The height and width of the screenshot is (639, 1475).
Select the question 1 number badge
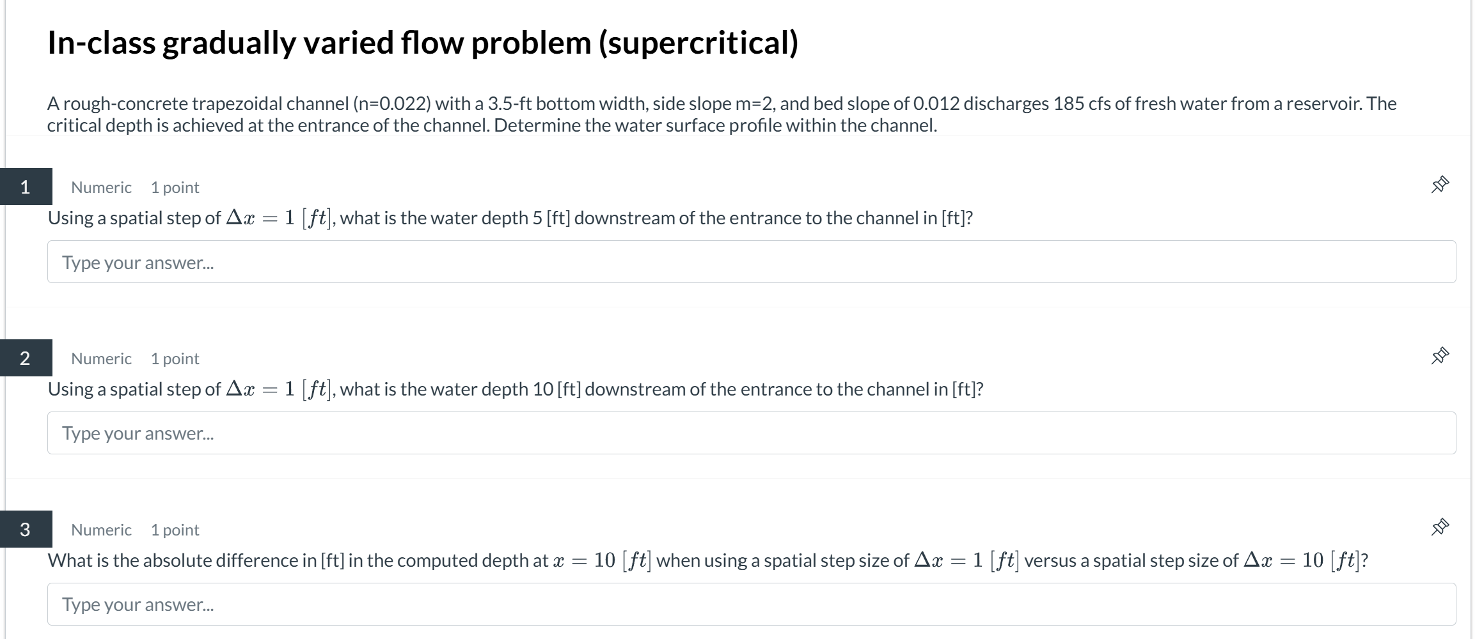(x=26, y=187)
